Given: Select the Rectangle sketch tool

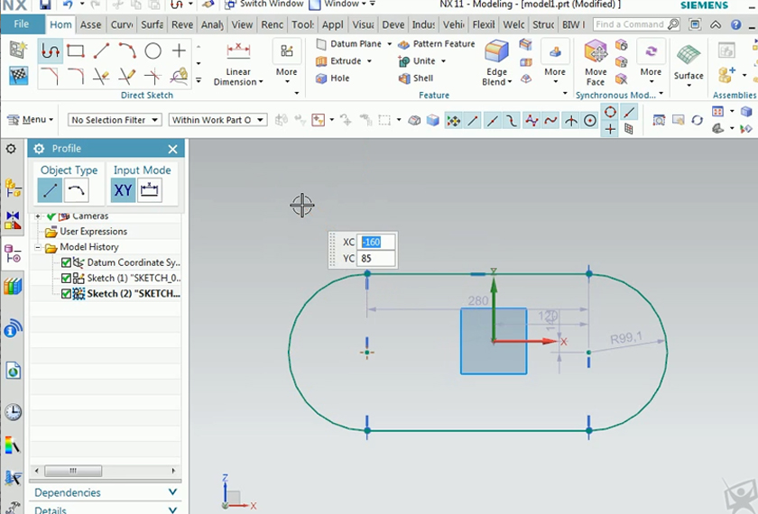Looking at the screenshot, I should click(76, 51).
